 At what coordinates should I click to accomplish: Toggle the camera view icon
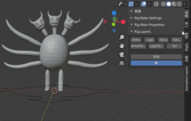pos(122,55)
